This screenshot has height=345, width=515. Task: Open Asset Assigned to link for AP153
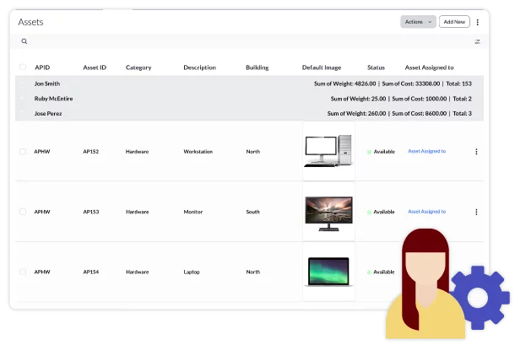426,212
